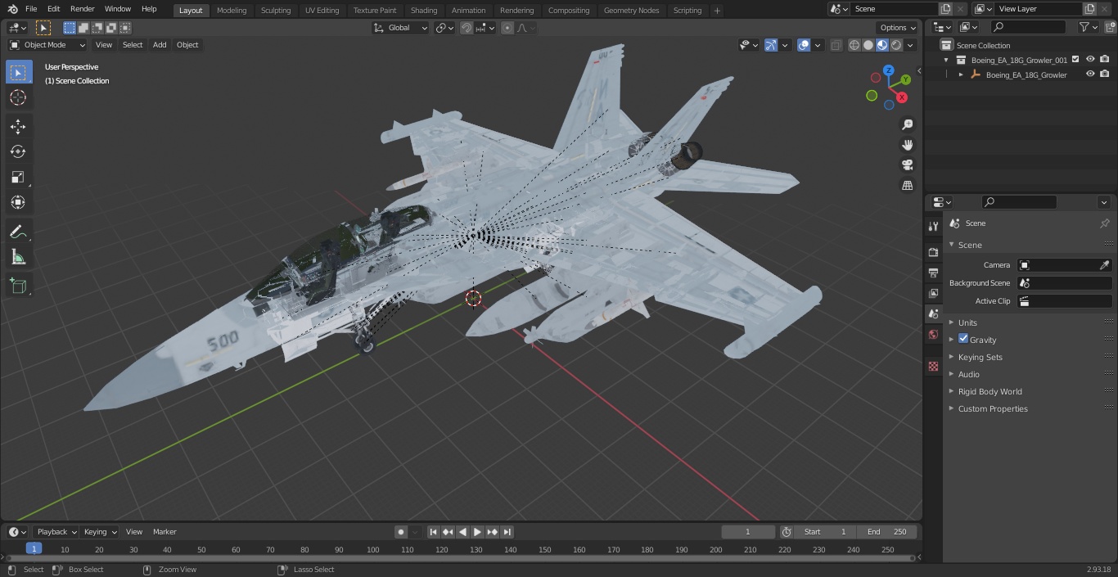Open the Tool properties tab

(933, 226)
